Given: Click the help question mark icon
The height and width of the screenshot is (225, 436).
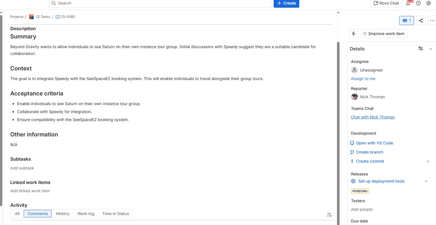Looking at the screenshot, I should [x=418, y=3].
